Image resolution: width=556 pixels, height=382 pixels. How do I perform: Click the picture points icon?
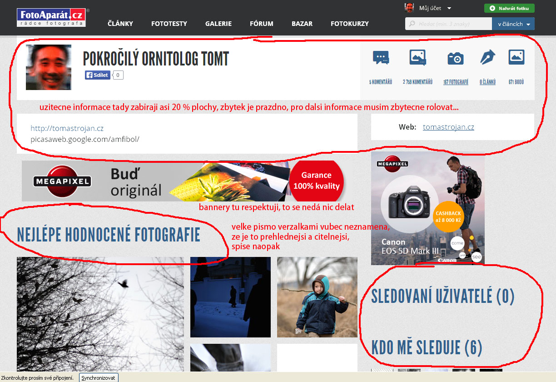516,57
